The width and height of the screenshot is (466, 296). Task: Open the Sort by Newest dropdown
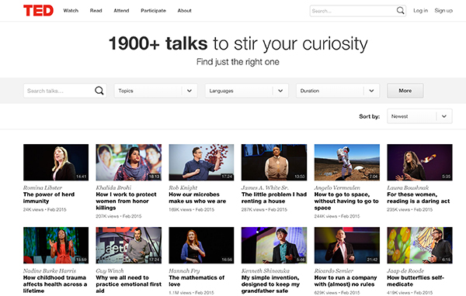tap(419, 116)
